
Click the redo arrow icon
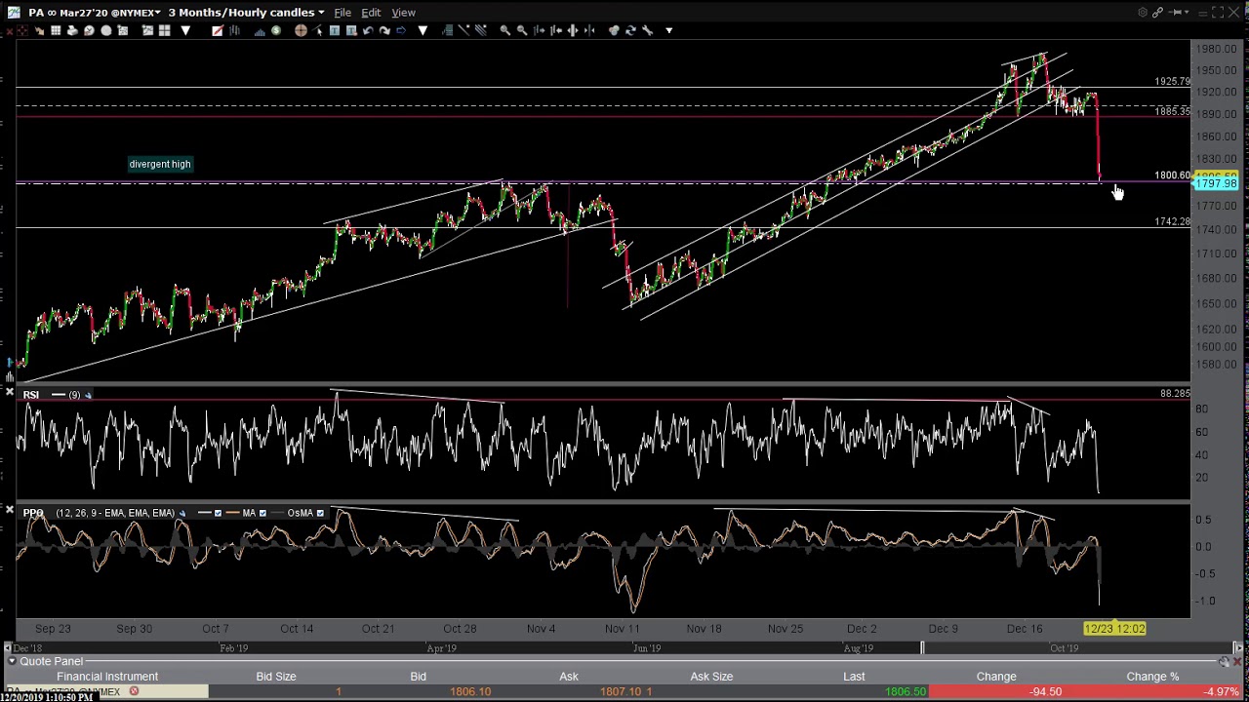coord(384,30)
